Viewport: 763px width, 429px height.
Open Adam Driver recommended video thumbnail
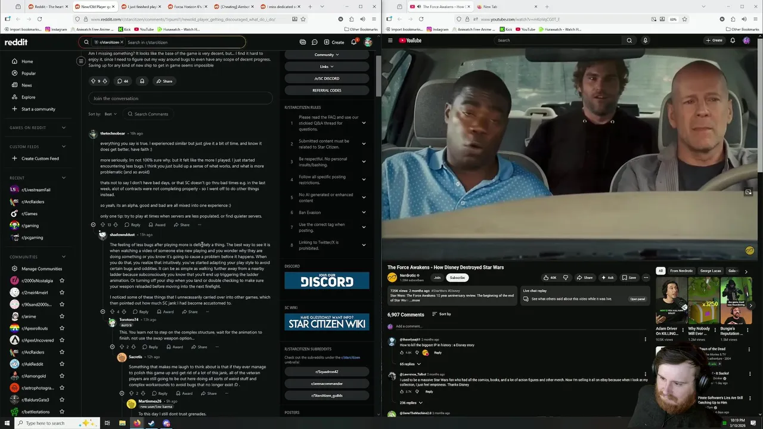pyautogui.click(x=671, y=301)
